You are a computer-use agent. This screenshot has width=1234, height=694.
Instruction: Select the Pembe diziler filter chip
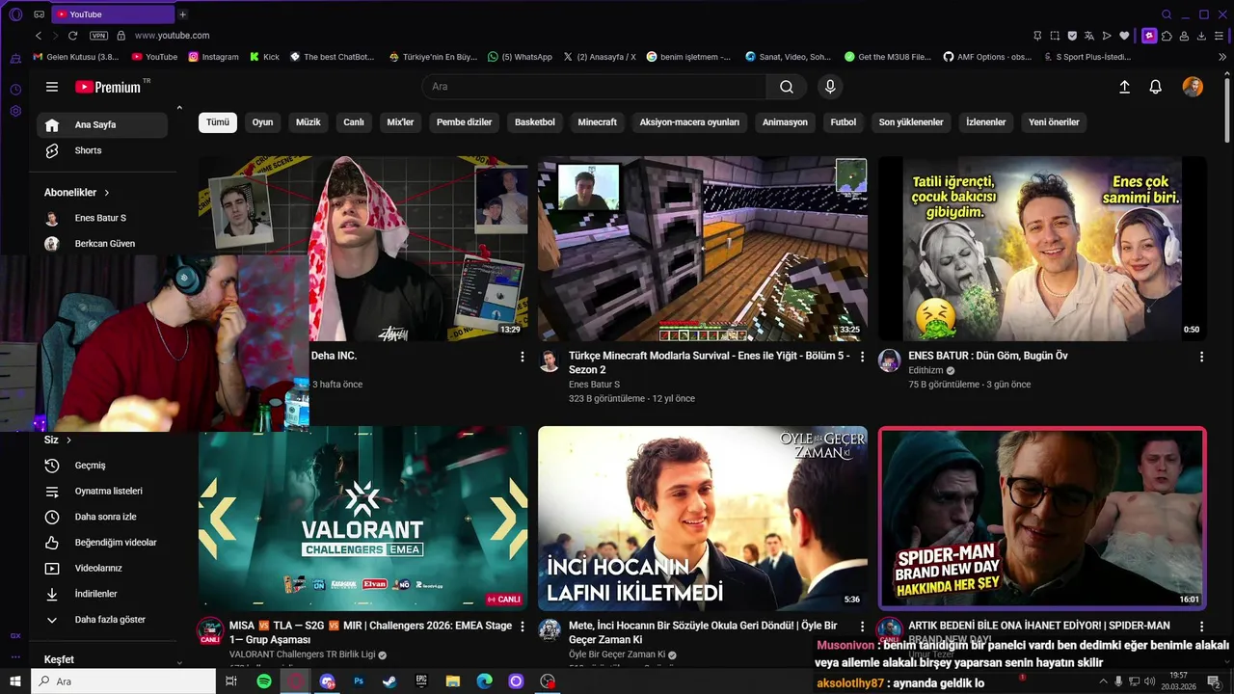pyautogui.click(x=464, y=122)
